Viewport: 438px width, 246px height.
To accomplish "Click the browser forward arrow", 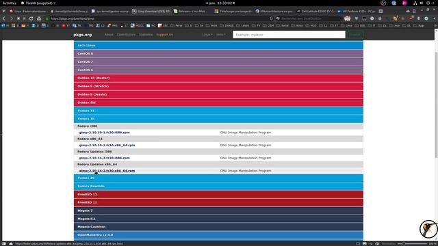I will point(11,18).
